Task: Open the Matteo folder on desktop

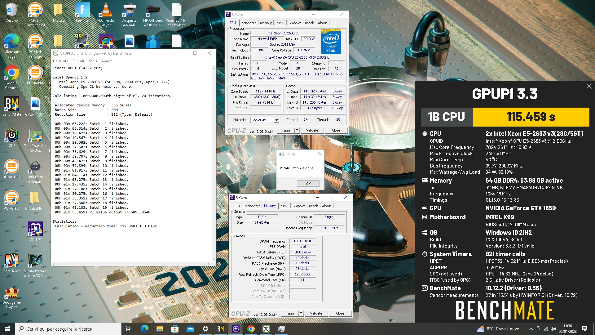Action: pos(59,13)
